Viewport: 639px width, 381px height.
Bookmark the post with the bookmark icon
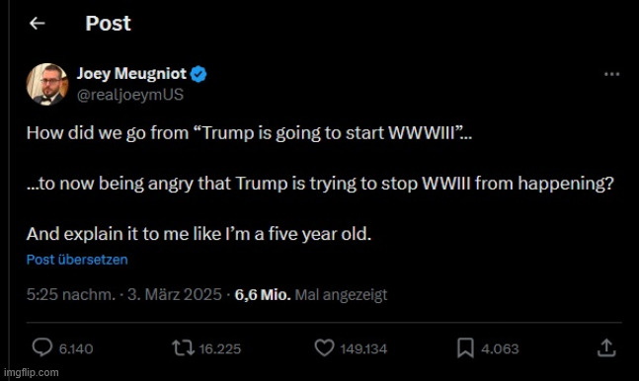click(465, 347)
